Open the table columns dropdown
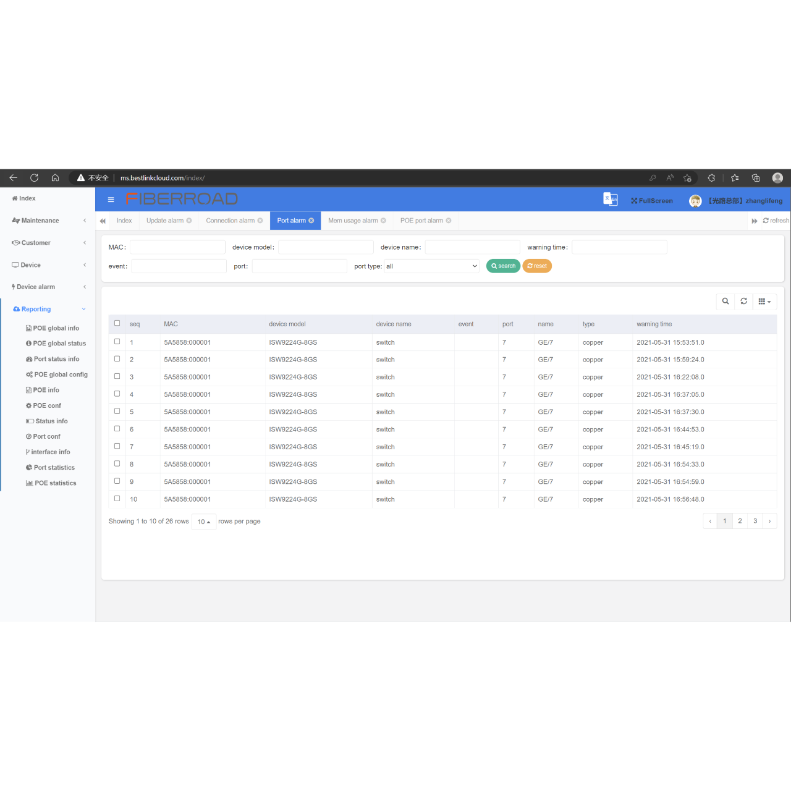Image resolution: width=791 pixels, height=791 pixels. pyautogui.click(x=764, y=302)
